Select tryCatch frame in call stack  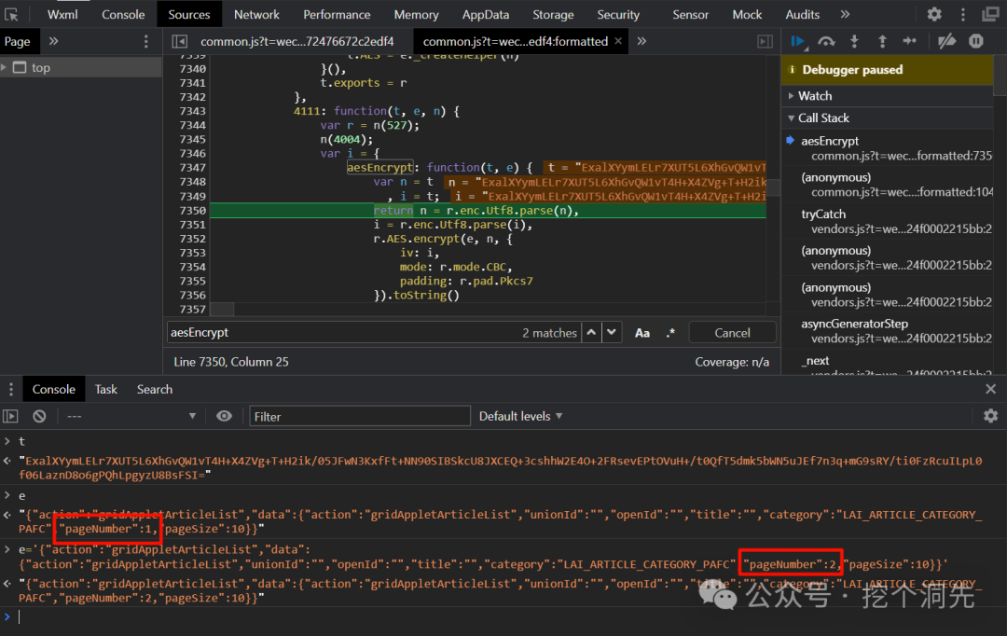(x=823, y=214)
